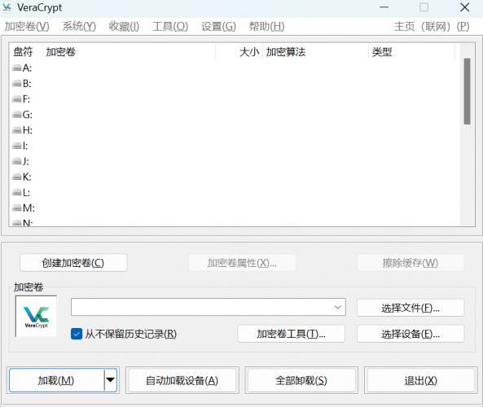Viewport: 483px width, 407px height.
Task: Click the drive list vertical scrollbar thumb
Action: (467, 91)
